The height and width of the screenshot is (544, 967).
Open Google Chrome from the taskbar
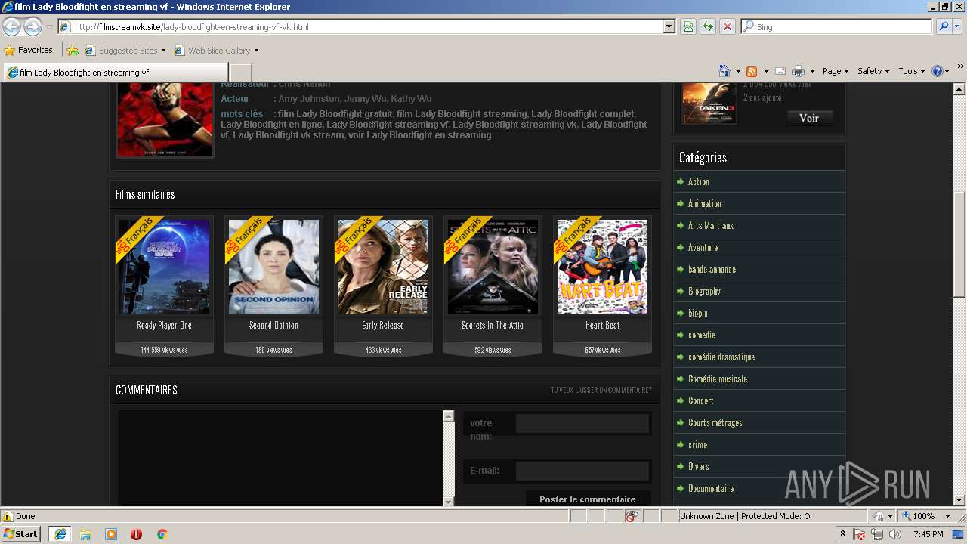click(162, 534)
